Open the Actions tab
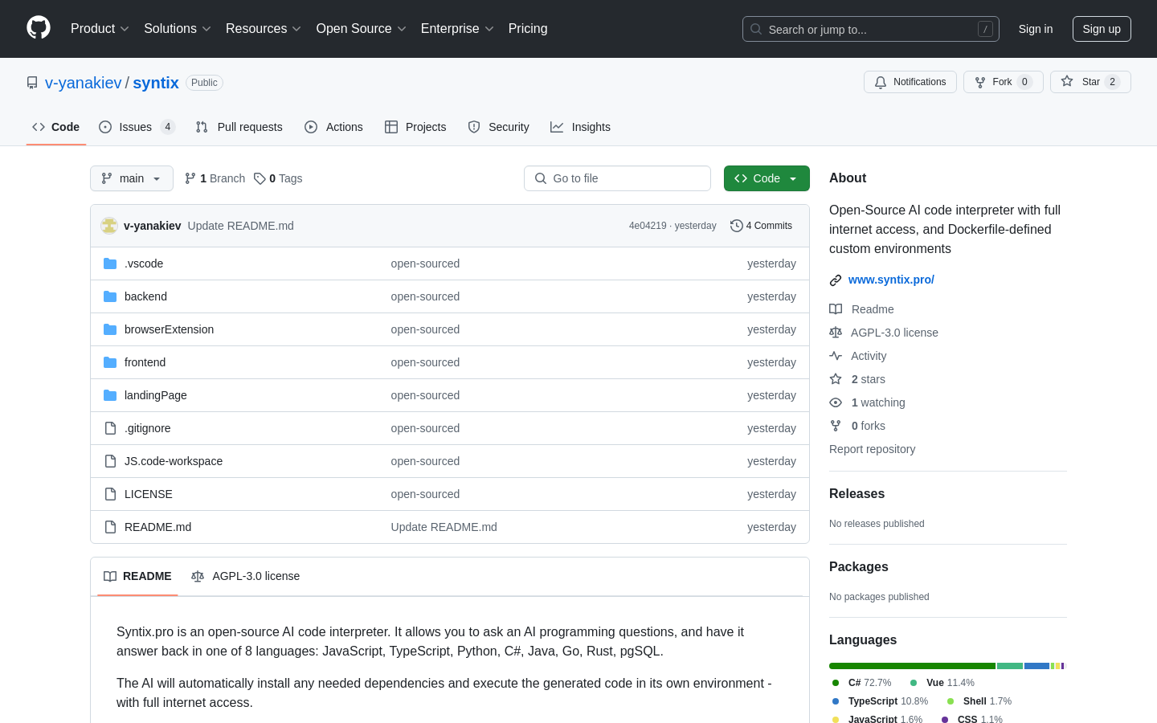The image size is (1157, 723). [x=333, y=127]
